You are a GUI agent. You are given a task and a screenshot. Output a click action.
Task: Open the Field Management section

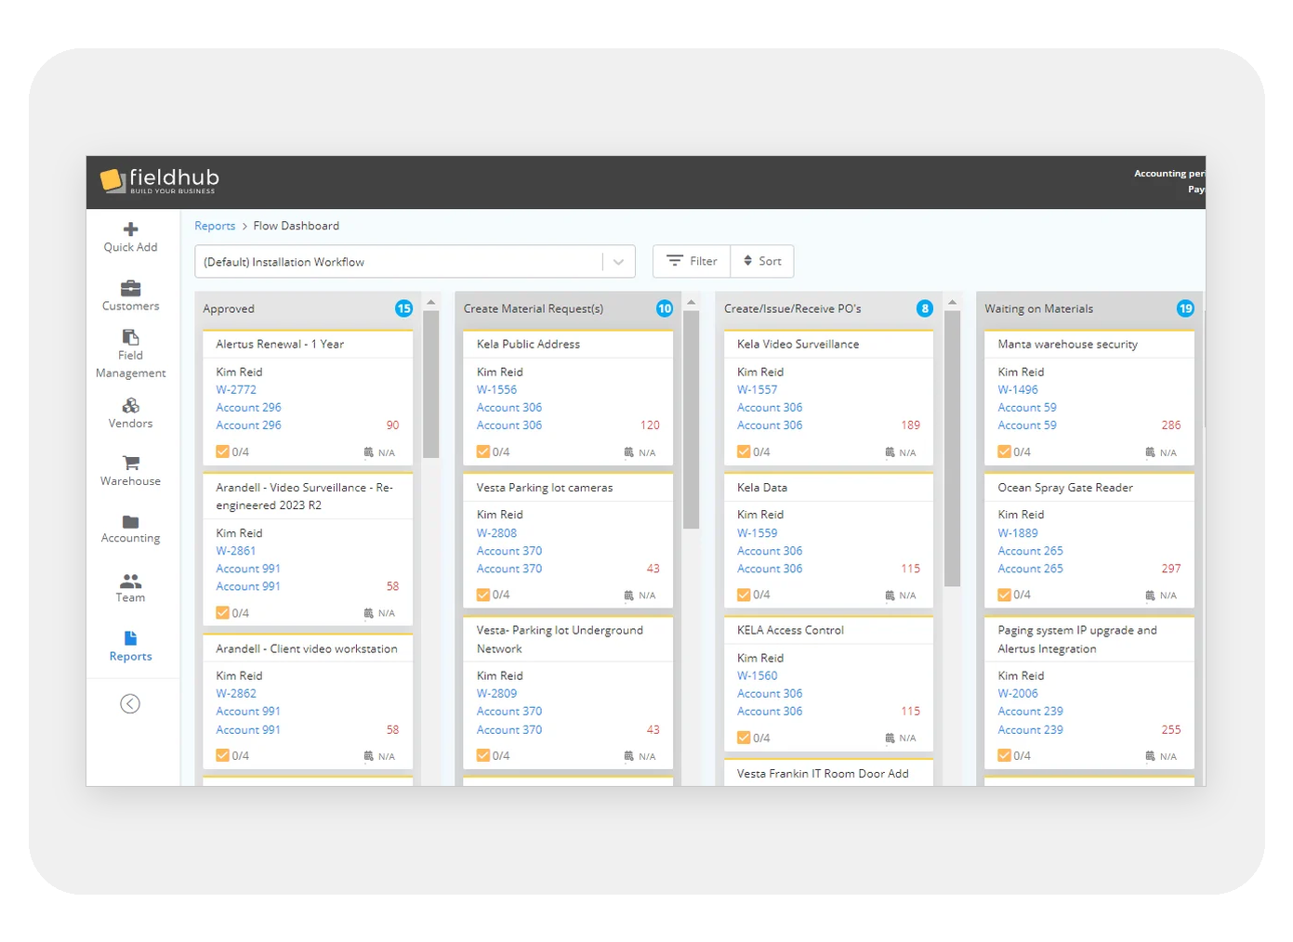(130, 354)
